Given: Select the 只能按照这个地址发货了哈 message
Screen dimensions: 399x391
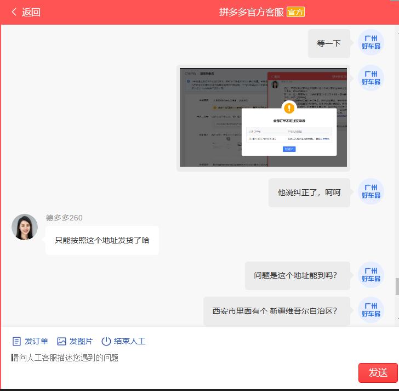Looking at the screenshot, I should (102, 240).
